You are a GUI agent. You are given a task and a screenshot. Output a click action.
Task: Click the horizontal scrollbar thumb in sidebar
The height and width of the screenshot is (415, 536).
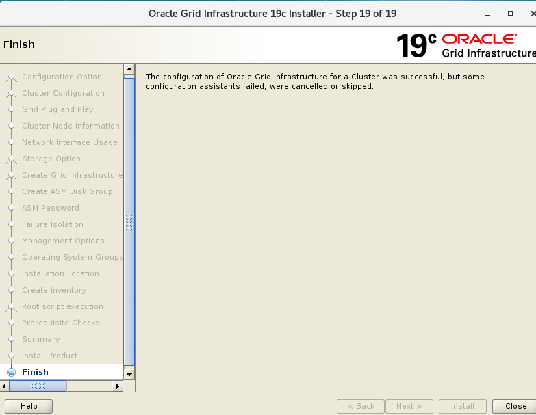click(38, 386)
